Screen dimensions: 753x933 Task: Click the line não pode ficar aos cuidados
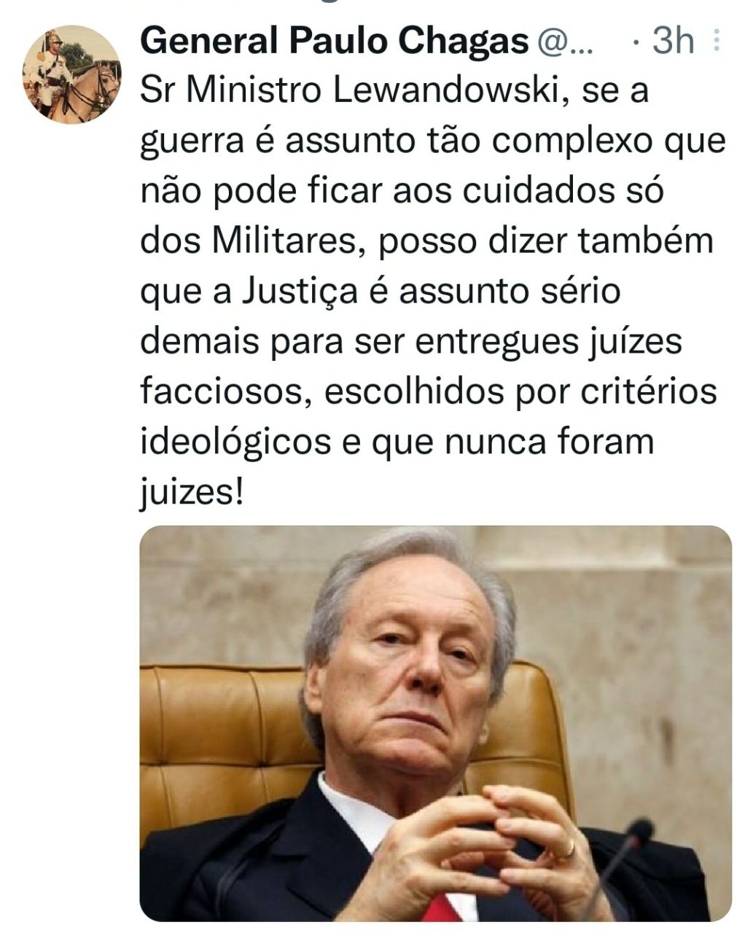pos(402,191)
